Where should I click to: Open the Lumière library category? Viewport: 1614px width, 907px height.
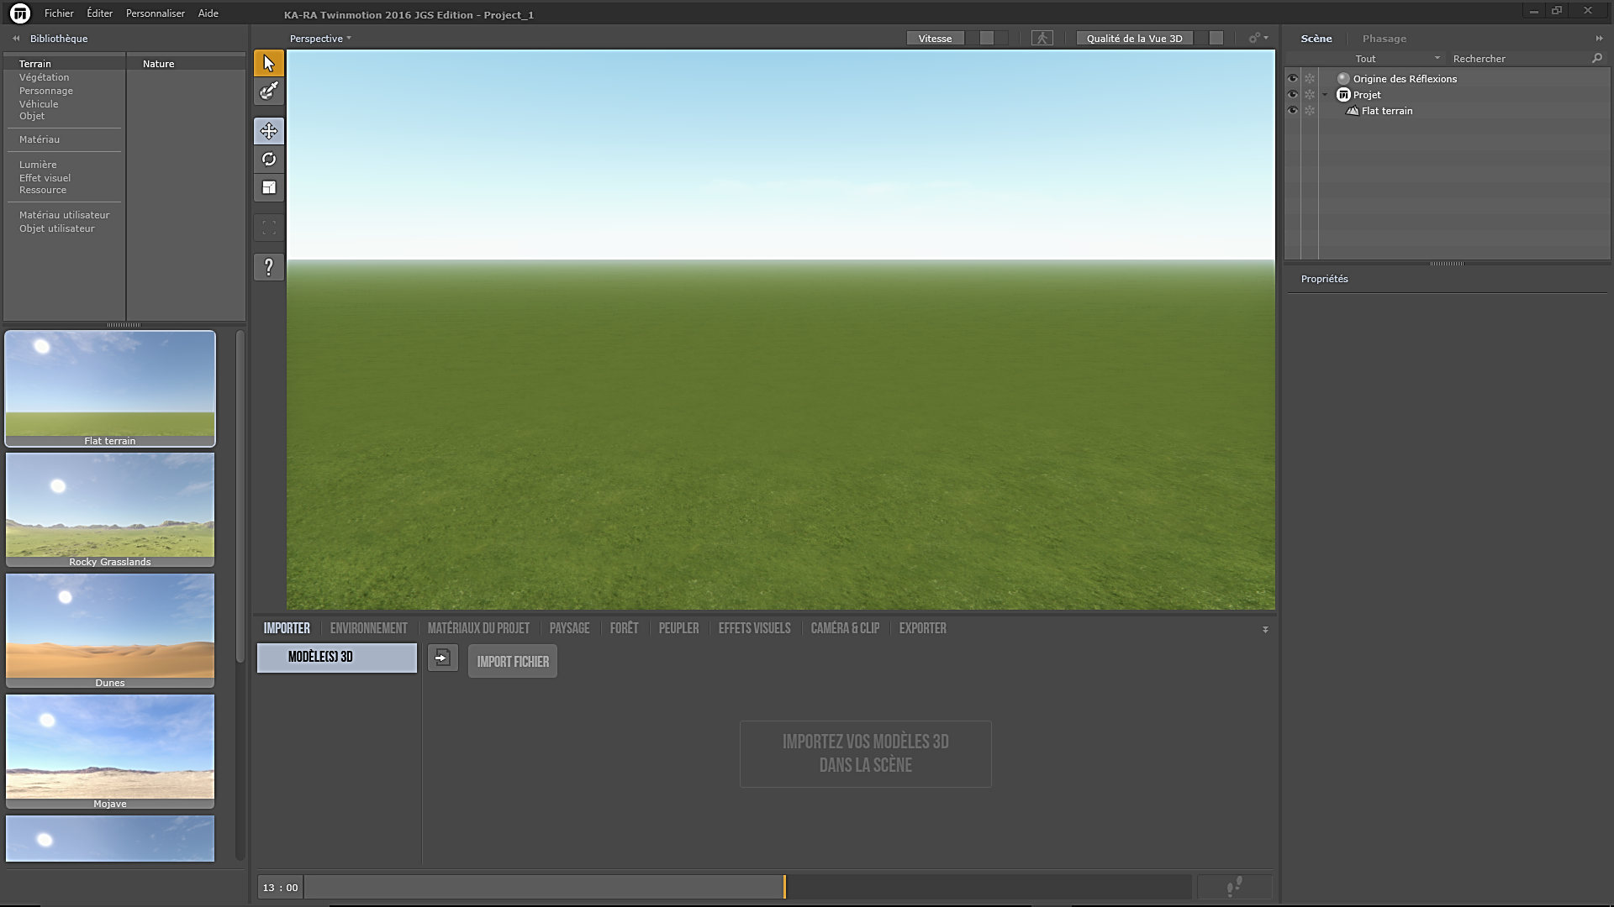coord(38,165)
